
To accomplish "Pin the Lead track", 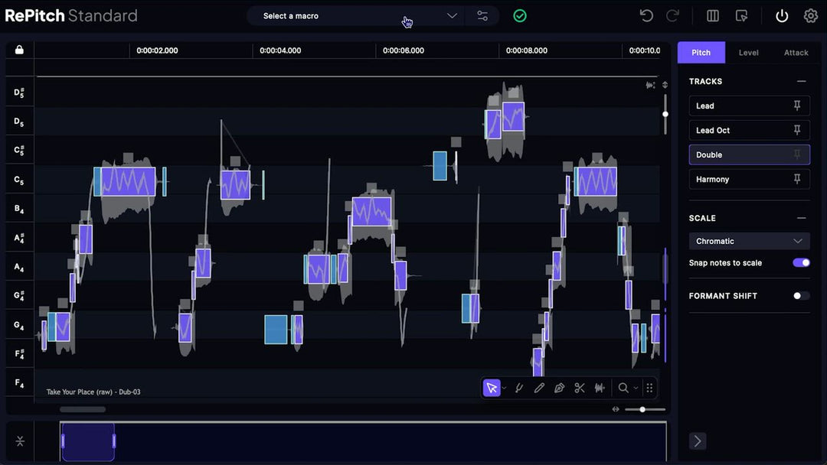I will 797,106.
